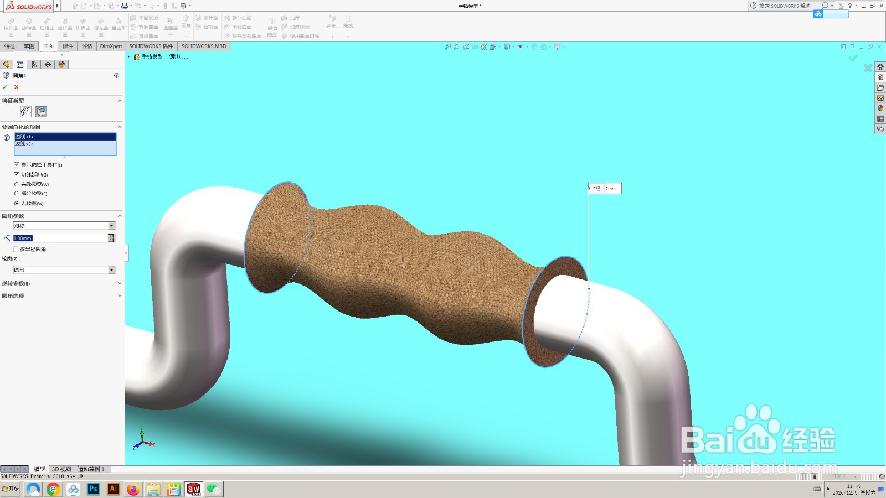
Task: Open Custom Properties icon in task pane
Action: [x=880, y=119]
